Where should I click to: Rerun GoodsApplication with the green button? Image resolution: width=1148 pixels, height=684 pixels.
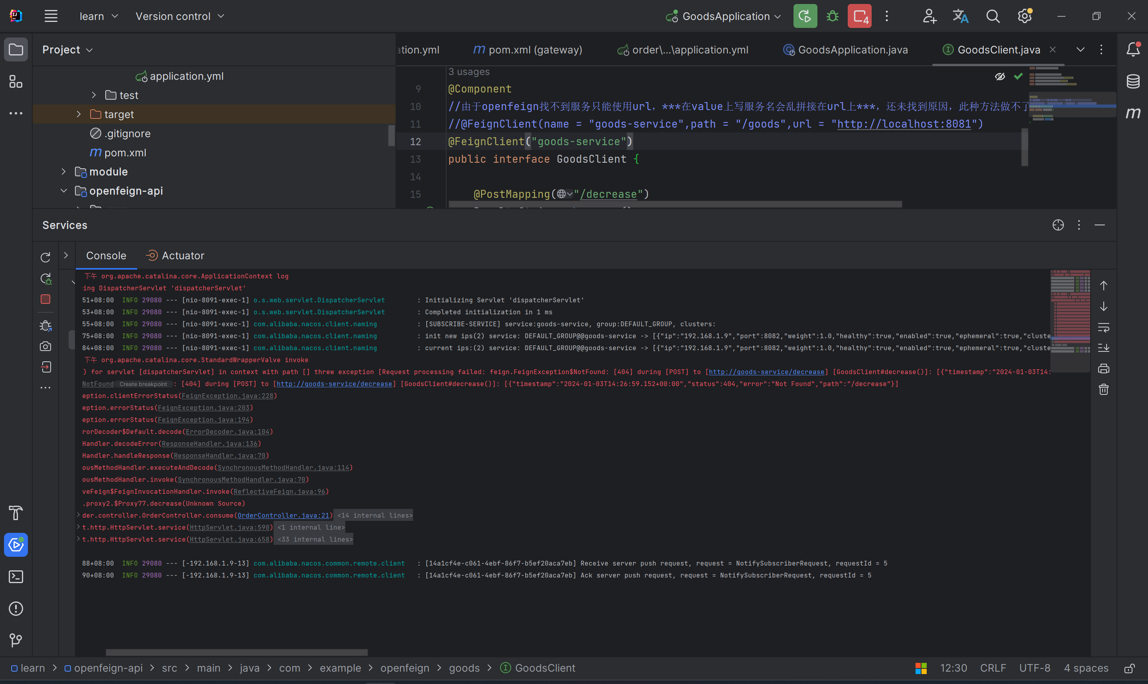[805, 16]
